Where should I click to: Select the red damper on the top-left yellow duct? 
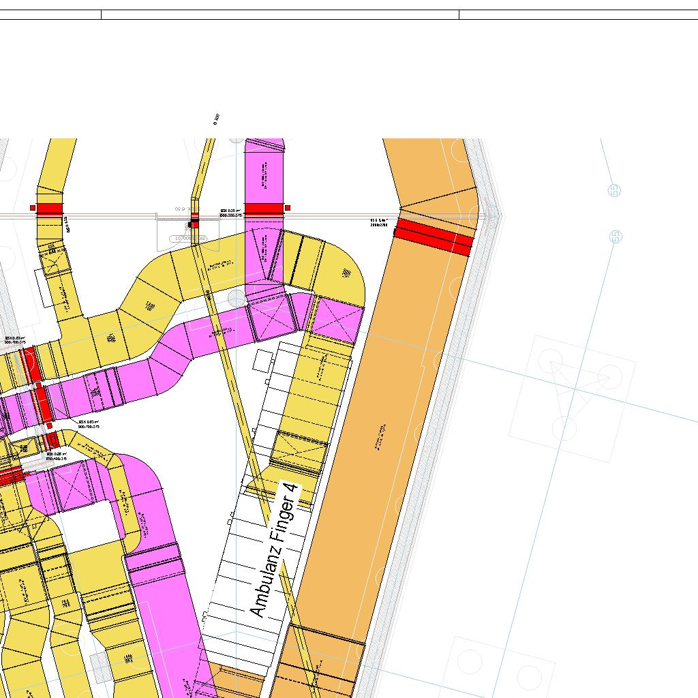click(49, 209)
